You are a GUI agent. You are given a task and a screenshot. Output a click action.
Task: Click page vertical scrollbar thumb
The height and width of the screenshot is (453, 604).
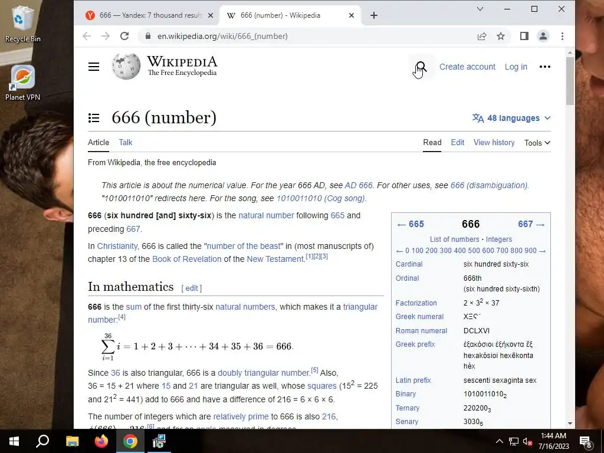click(x=570, y=80)
